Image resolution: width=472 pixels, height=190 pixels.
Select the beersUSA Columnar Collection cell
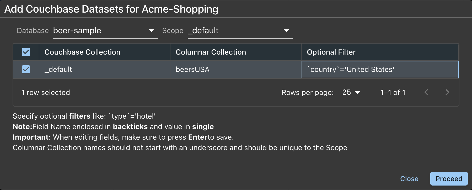pyautogui.click(x=236, y=70)
